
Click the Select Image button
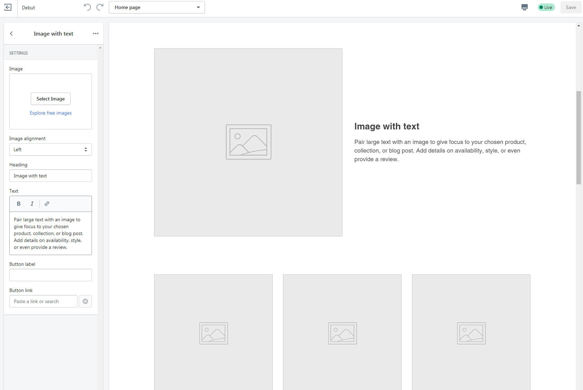tap(50, 99)
